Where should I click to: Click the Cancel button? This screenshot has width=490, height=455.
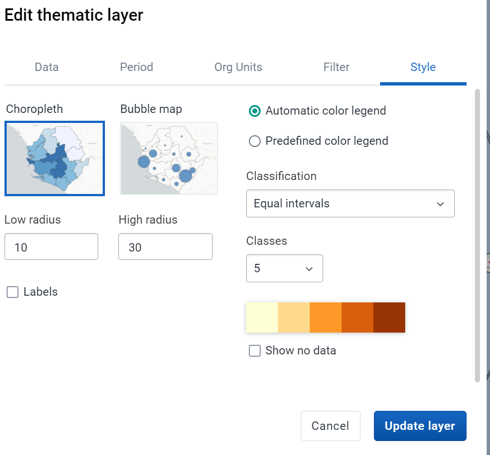[x=330, y=426]
